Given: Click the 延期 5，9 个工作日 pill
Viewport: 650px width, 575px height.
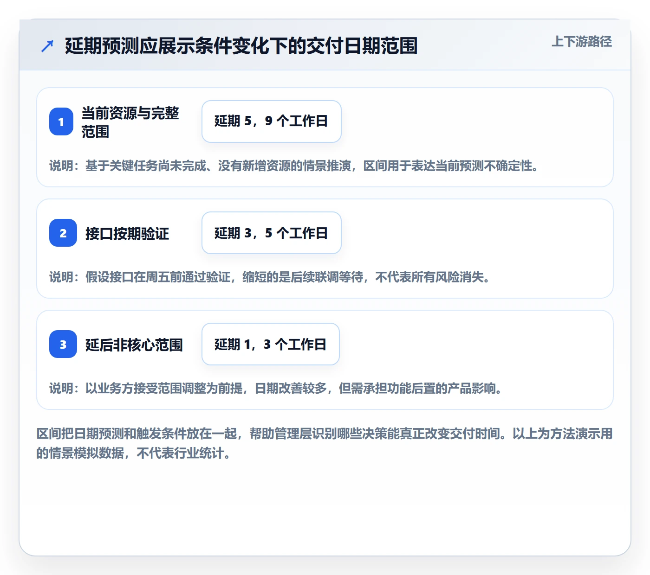Looking at the screenshot, I should [272, 121].
